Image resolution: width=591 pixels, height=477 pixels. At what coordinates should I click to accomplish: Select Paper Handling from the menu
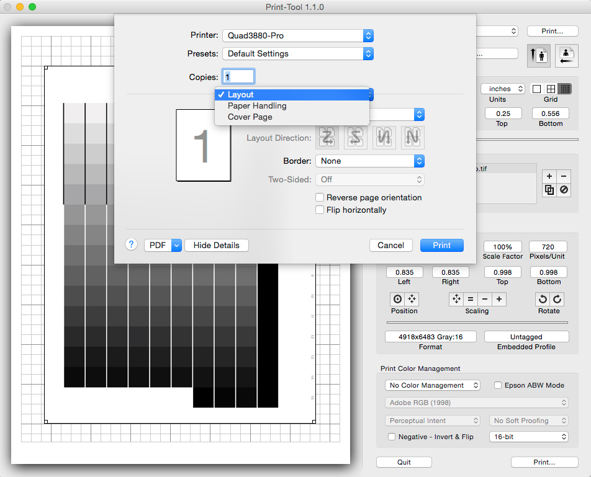(257, 106)
